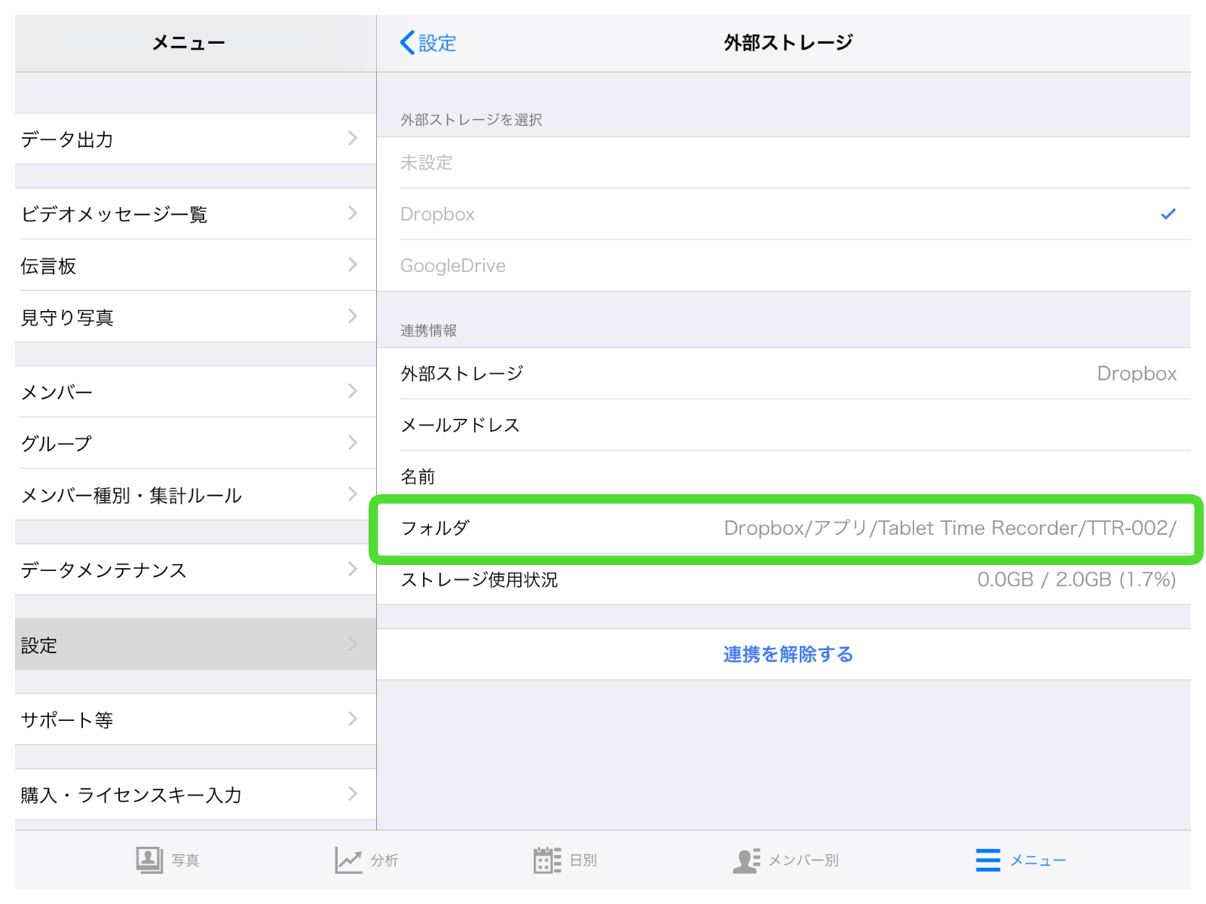Click the 外部ストレージを選択 section header
Screen dimensions: 1206x904
pyautogui.click(x=471, y=120)
